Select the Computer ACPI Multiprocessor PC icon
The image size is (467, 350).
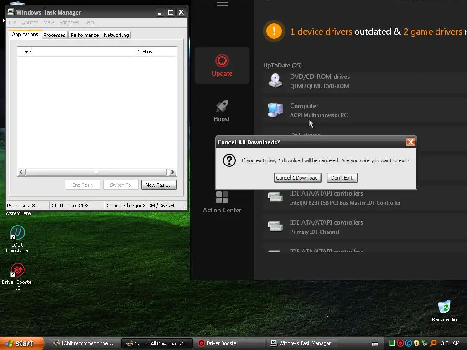tap(275, 110)
